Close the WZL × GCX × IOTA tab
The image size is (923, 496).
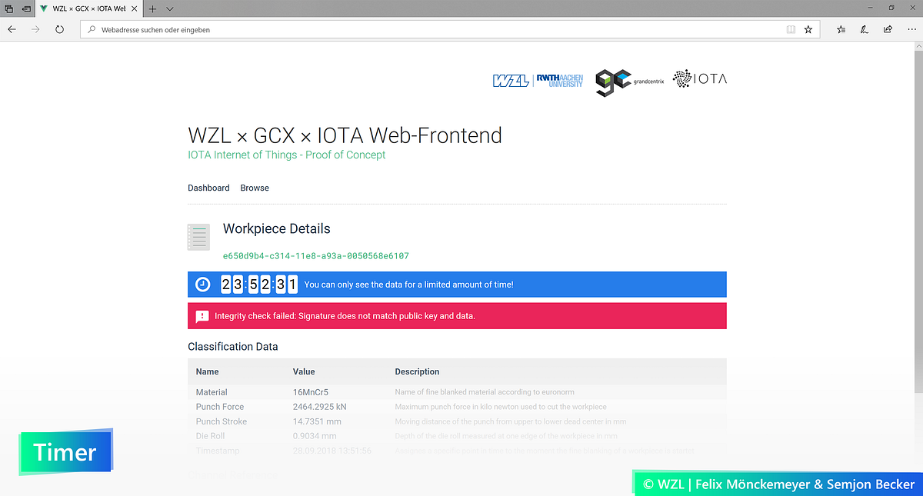(x=135, y=8)
